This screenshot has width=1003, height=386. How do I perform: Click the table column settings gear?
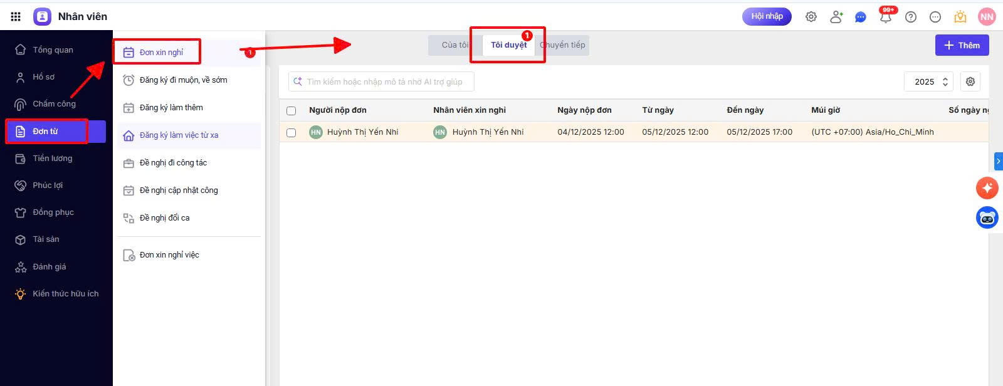point(970,81)
